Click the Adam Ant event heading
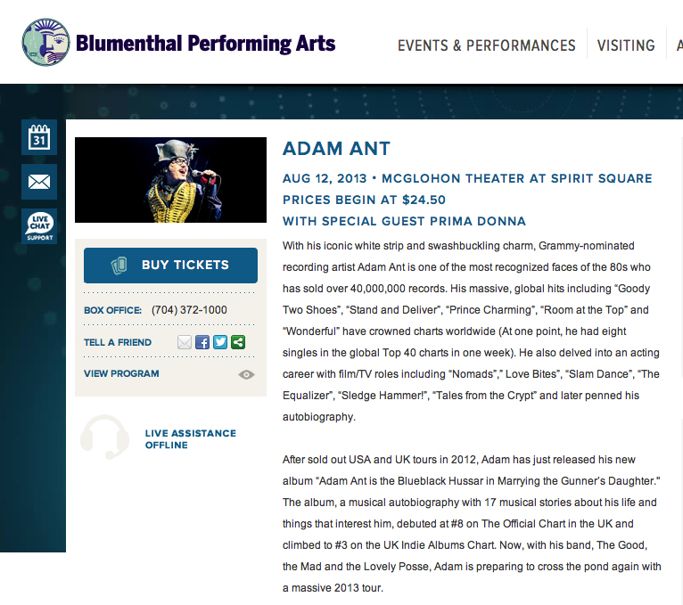The height and width of the screenshot is (605, 683). tap(336, 149)
